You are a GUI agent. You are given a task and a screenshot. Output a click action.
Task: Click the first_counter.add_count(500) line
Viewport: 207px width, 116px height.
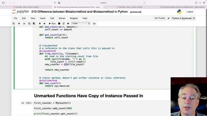coord(53,108)
